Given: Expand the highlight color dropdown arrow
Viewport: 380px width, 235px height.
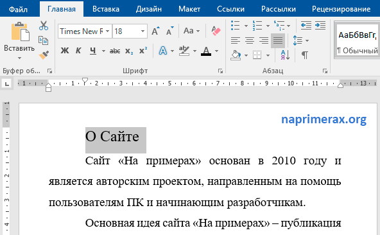Looking at the screenshot, I should pos(194,51).
